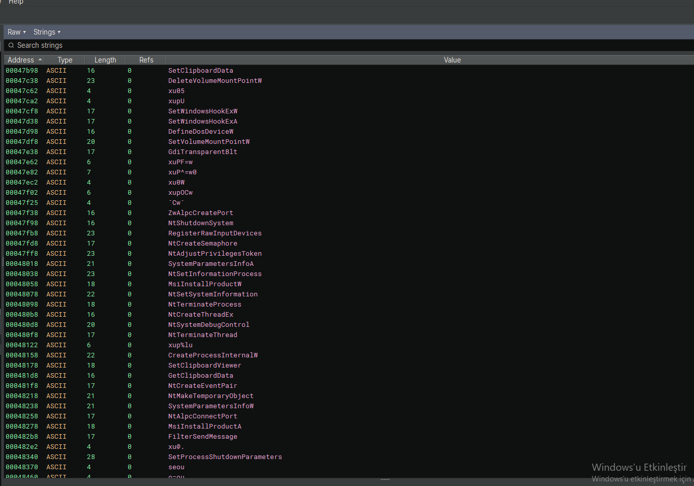Click address 00048340
This screenshot has height=486, width=694.
pyautogui.click(x=22, y=457)
